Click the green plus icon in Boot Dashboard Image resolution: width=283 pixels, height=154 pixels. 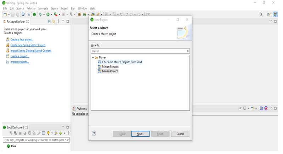pos(61,133)
